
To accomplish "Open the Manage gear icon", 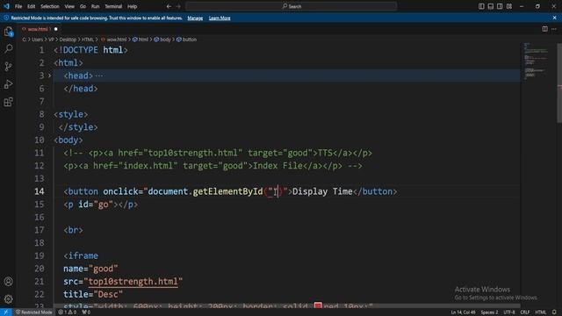I will point(8,298).
